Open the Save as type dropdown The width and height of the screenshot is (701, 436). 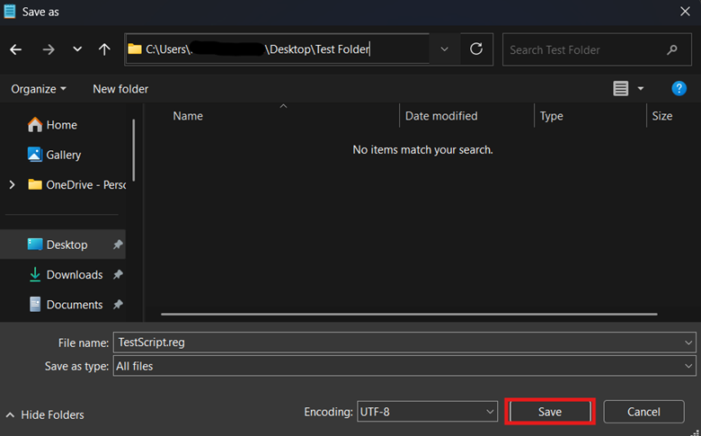click(x=688, y=366)
